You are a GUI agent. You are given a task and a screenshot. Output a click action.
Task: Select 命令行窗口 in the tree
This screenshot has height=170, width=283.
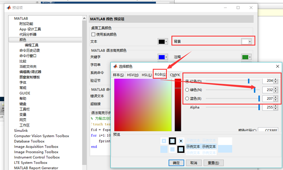click(28, 56)
